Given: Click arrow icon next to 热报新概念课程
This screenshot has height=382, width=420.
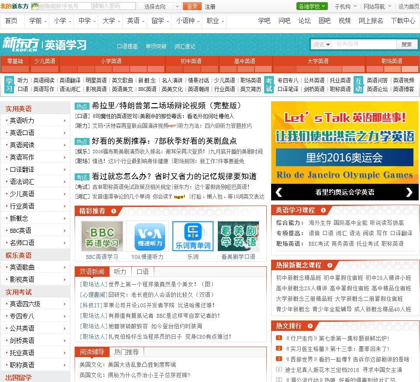Looking at the screenshot, I should point(330,265).
